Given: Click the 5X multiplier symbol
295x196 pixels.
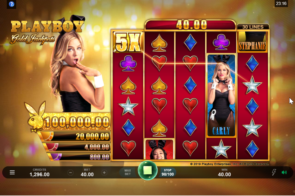Looking at the screenshot, I should 128,42.
